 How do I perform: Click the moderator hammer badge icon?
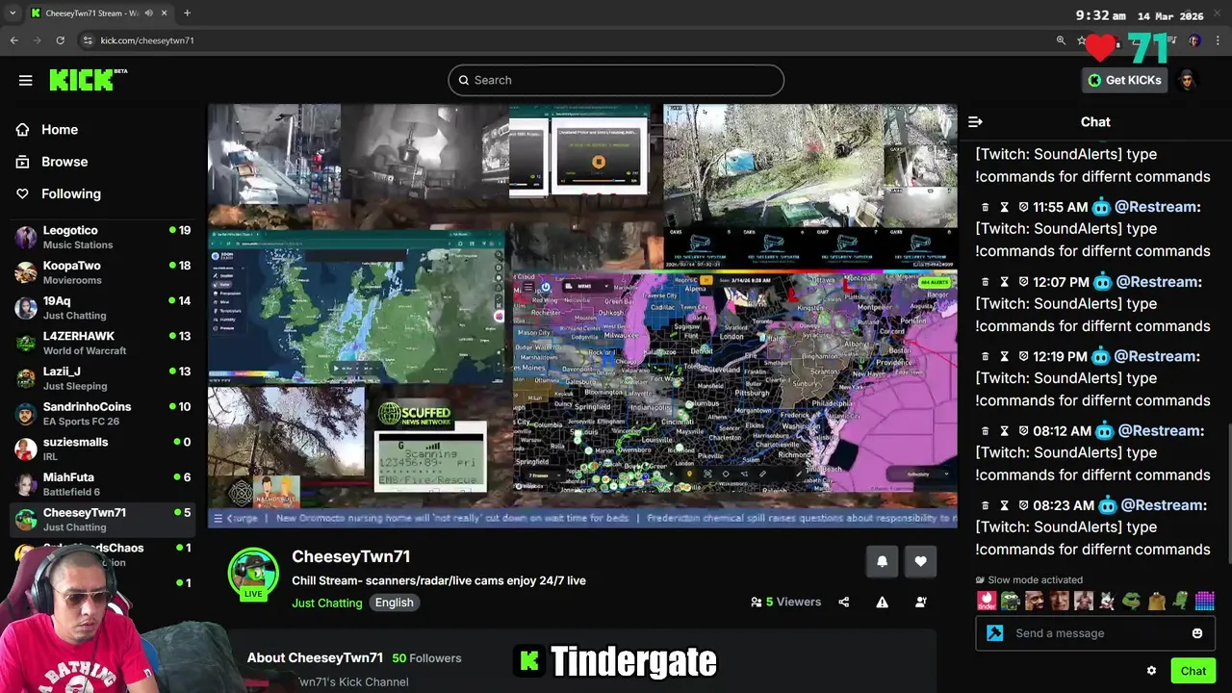tap(995, 633)
